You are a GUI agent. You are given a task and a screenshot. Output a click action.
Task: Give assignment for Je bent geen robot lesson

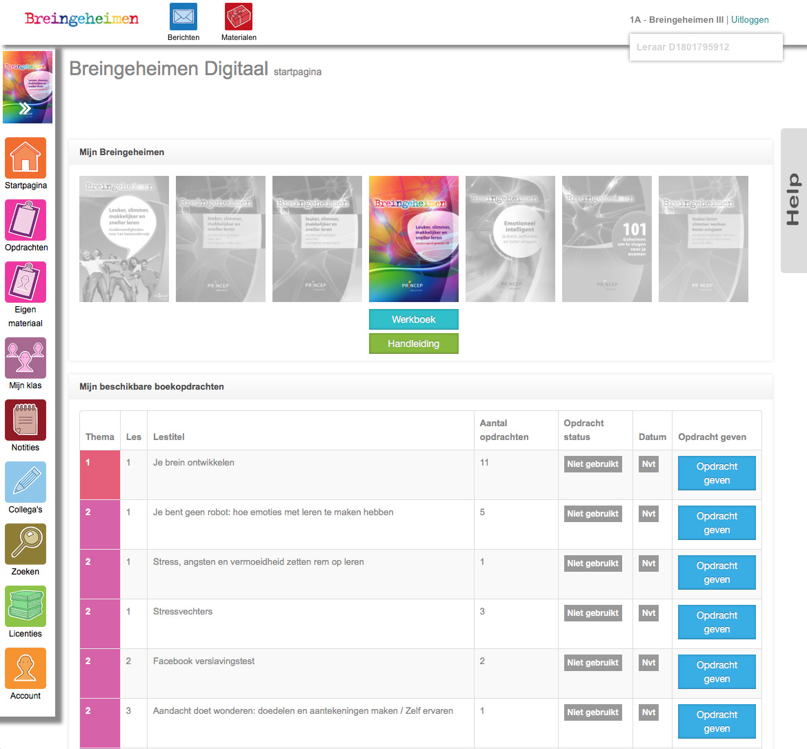coord(717,523)
